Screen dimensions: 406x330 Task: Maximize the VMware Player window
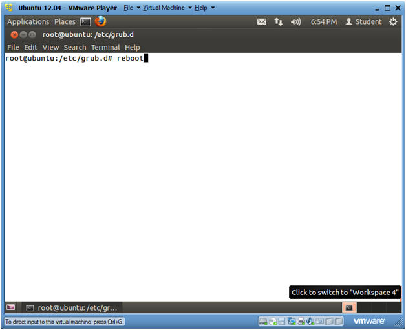(387, 8)
